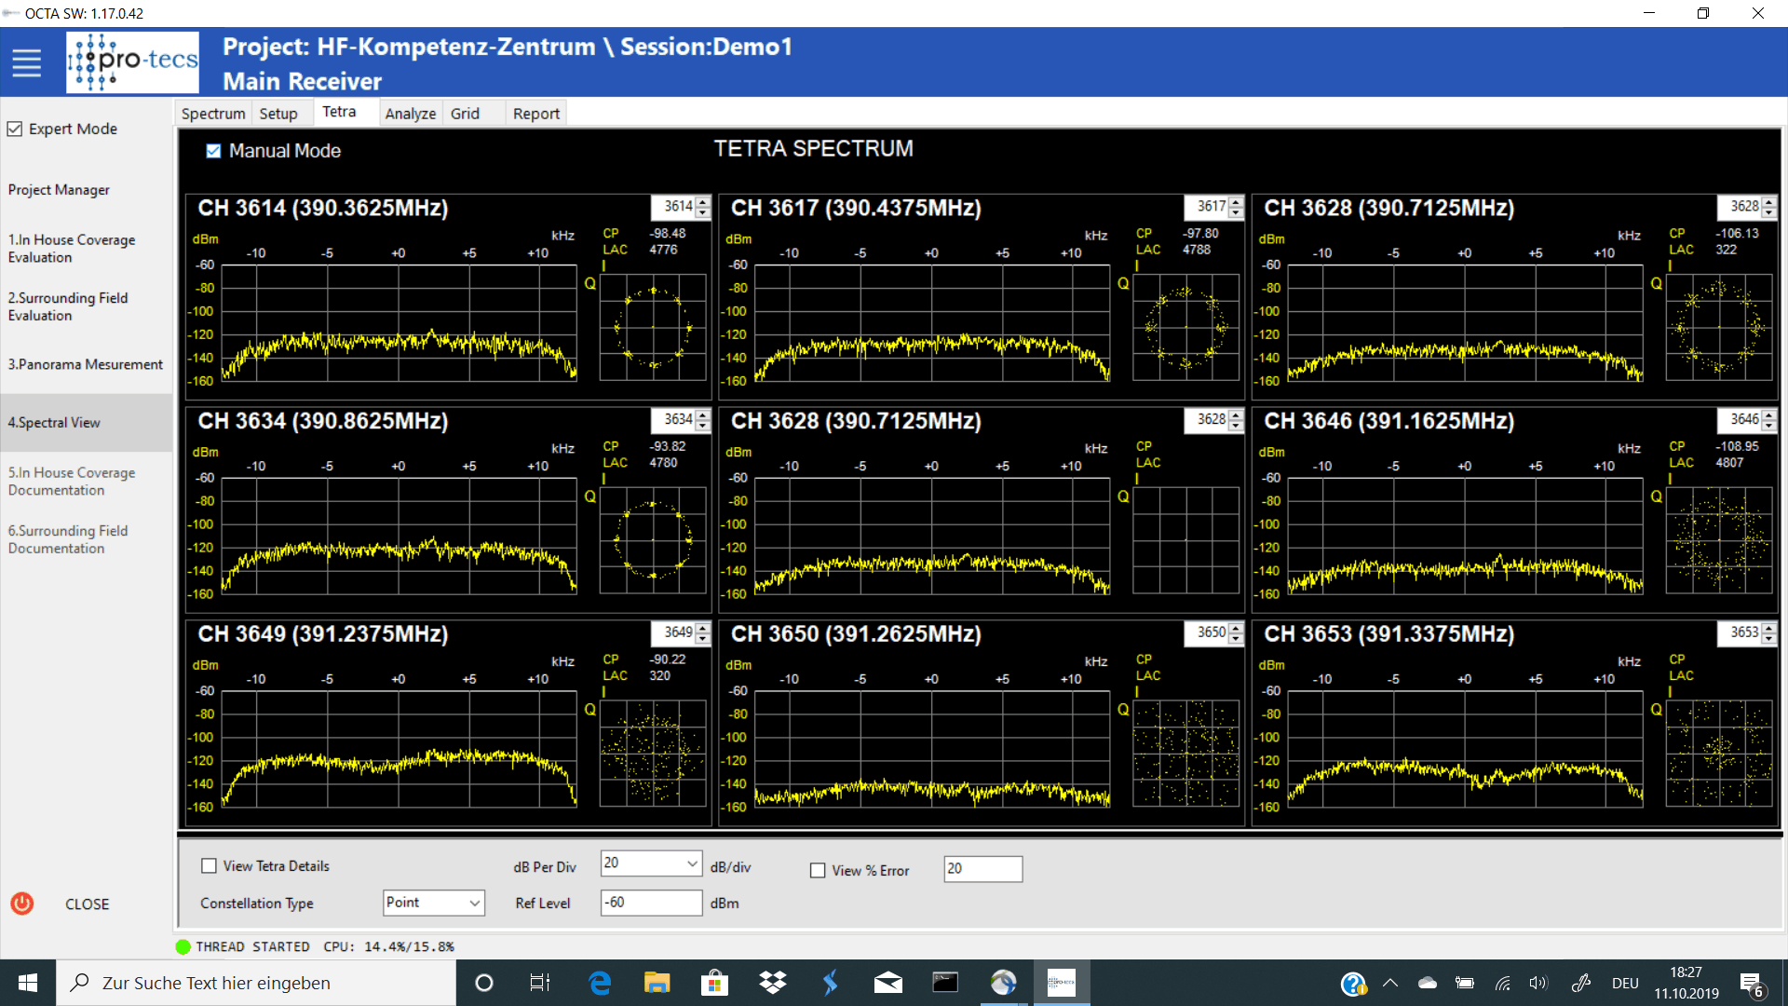Click the red power CLOSE icon
1788x1006 pixels.
click(x=22, y=904)
